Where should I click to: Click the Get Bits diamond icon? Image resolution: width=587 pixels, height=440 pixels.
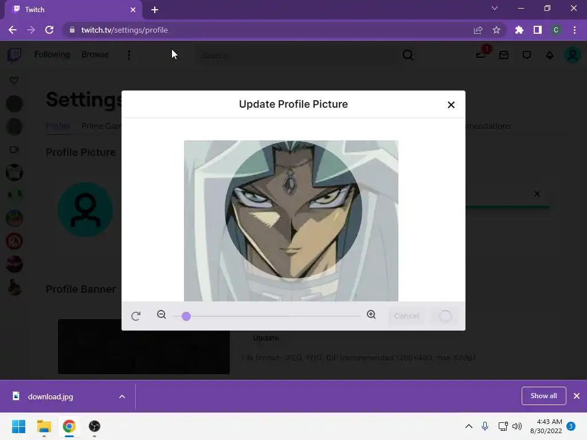550,56
